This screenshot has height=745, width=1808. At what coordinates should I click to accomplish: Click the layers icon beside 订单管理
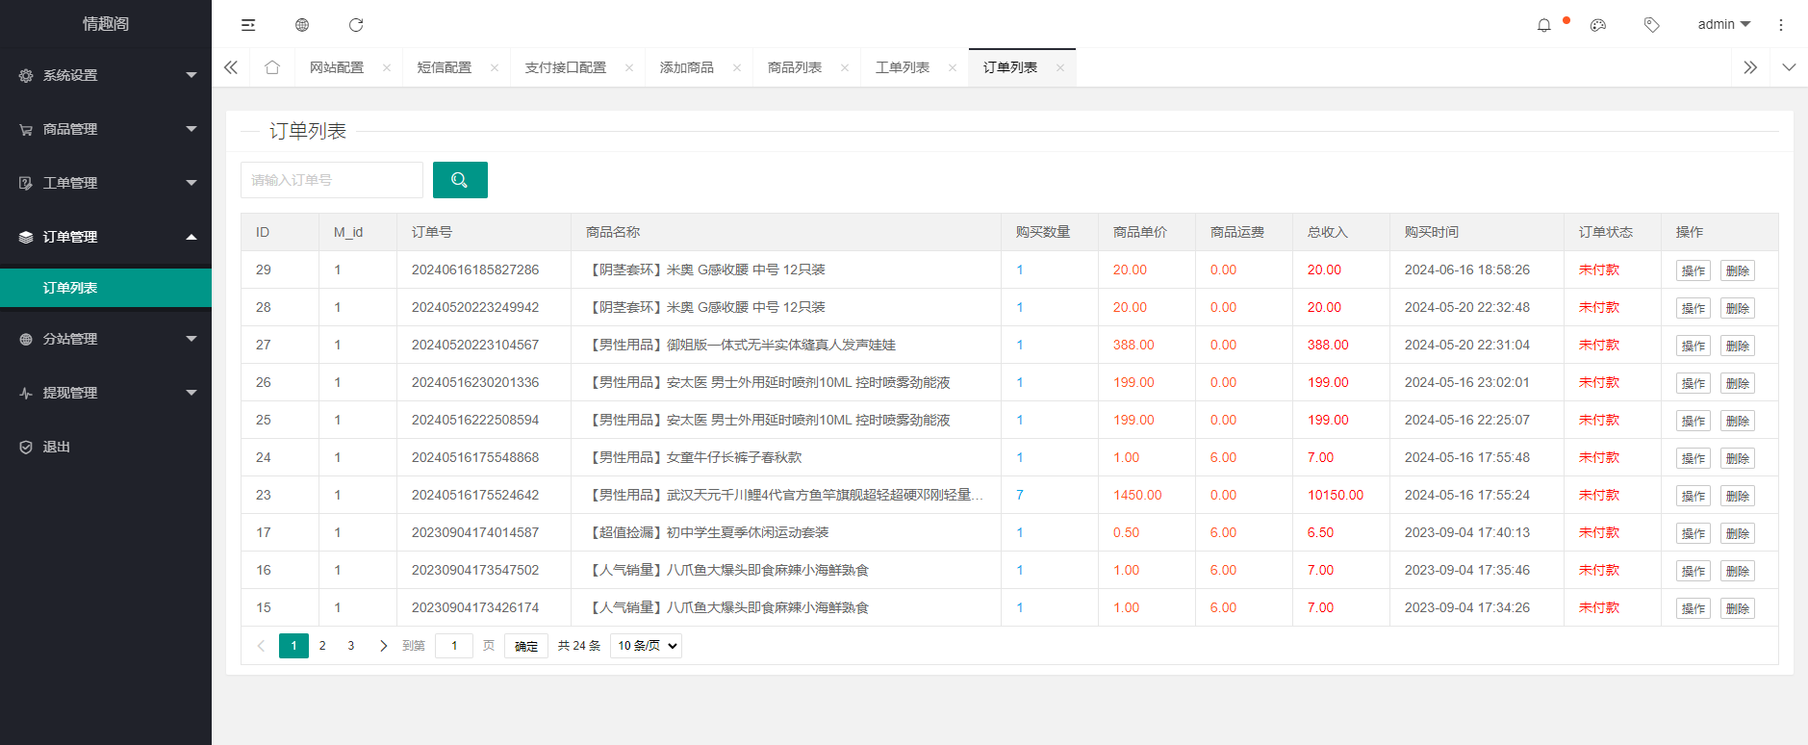pyautogui.click(x=26, y=237)
